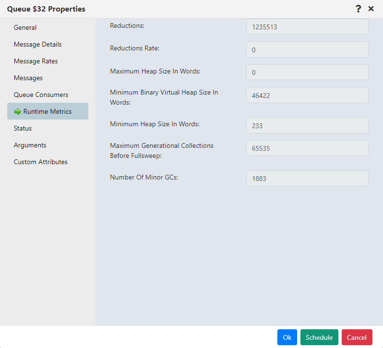
Task: Close the Queue $32 Properties dialog
Action: click(x=371, y=9)
